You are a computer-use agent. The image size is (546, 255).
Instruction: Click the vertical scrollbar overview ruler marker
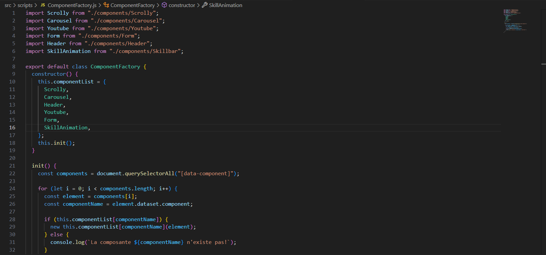click(x=543, y=64)
